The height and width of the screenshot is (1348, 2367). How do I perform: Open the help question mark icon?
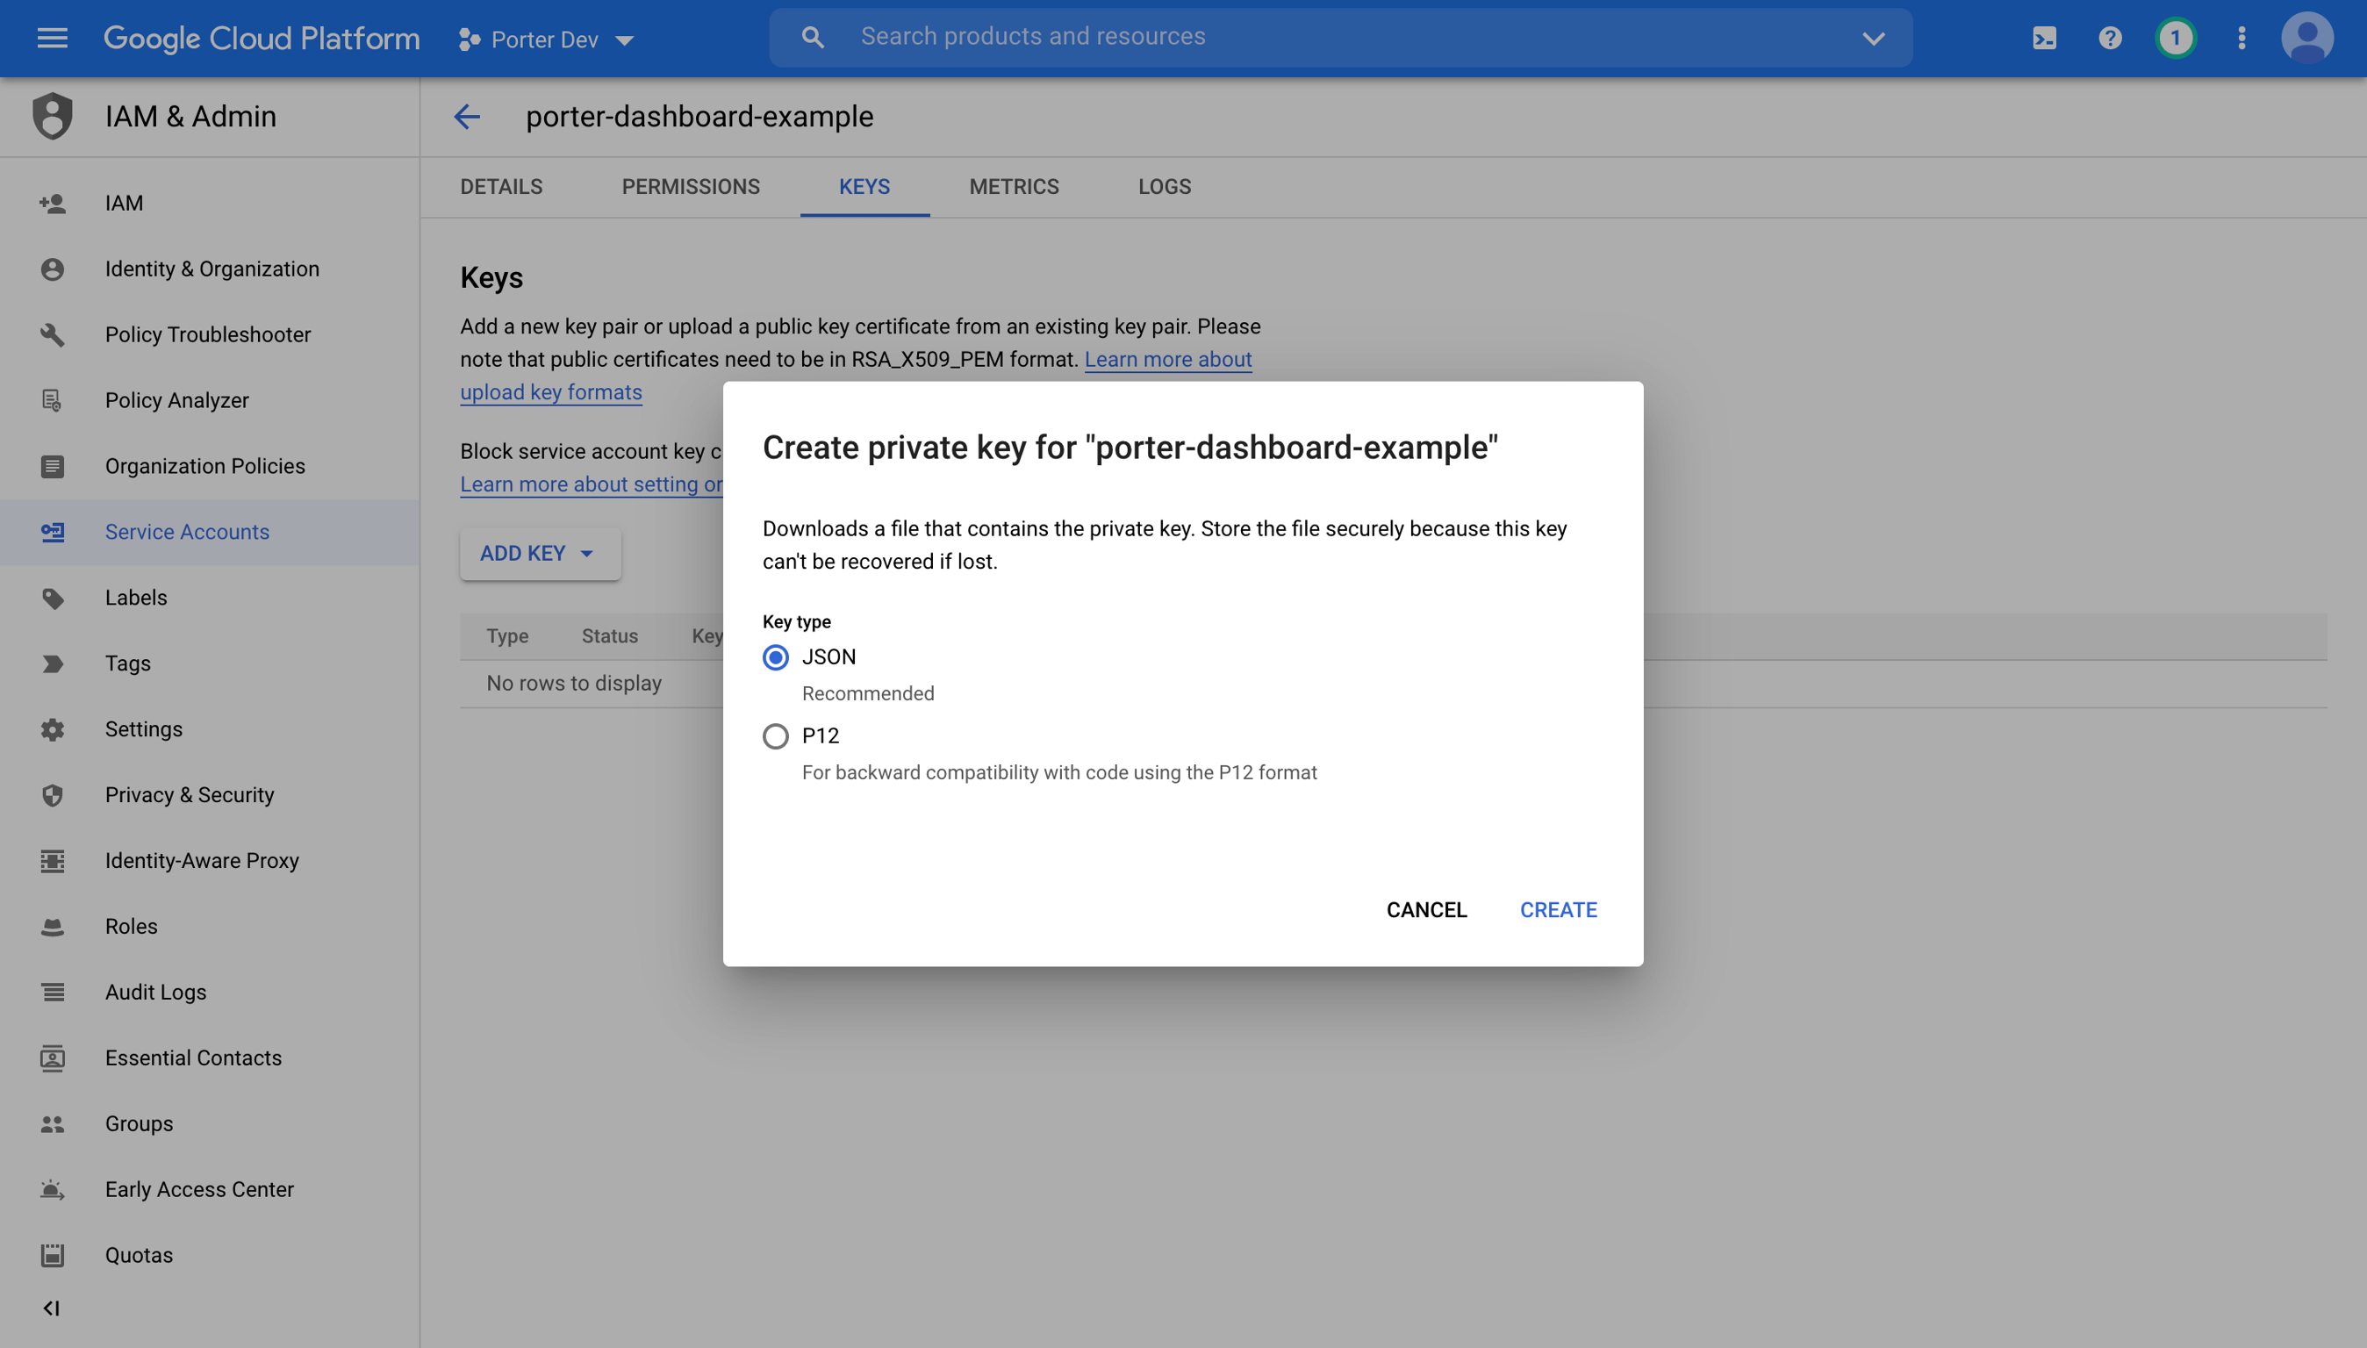[x=2110, y=38]
